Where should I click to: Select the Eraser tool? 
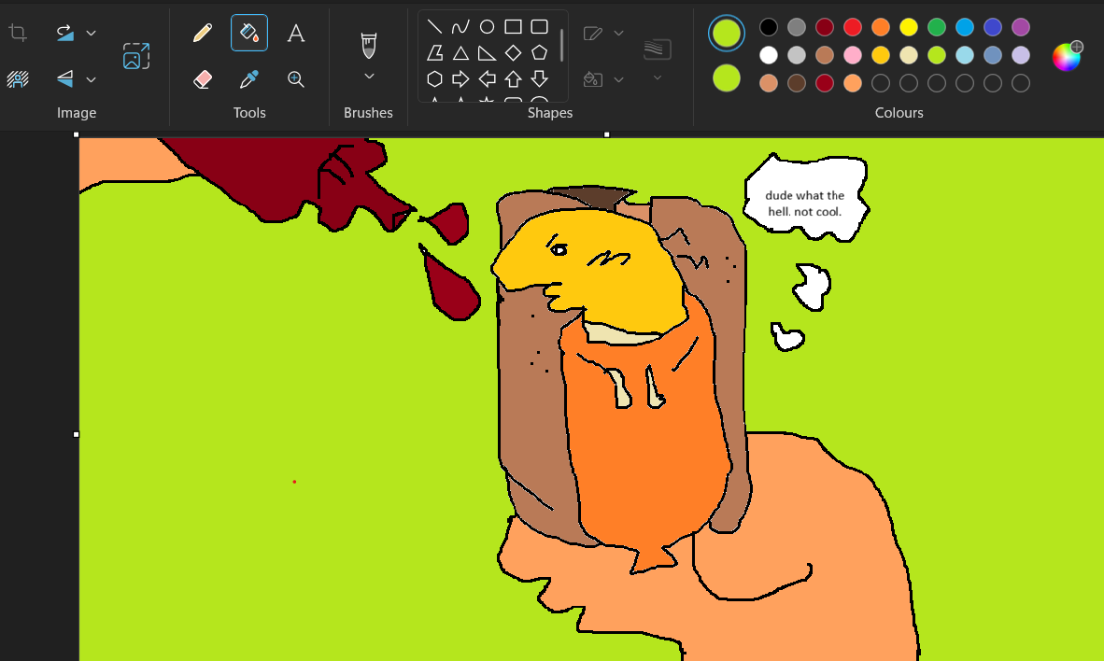click(202, 78)
